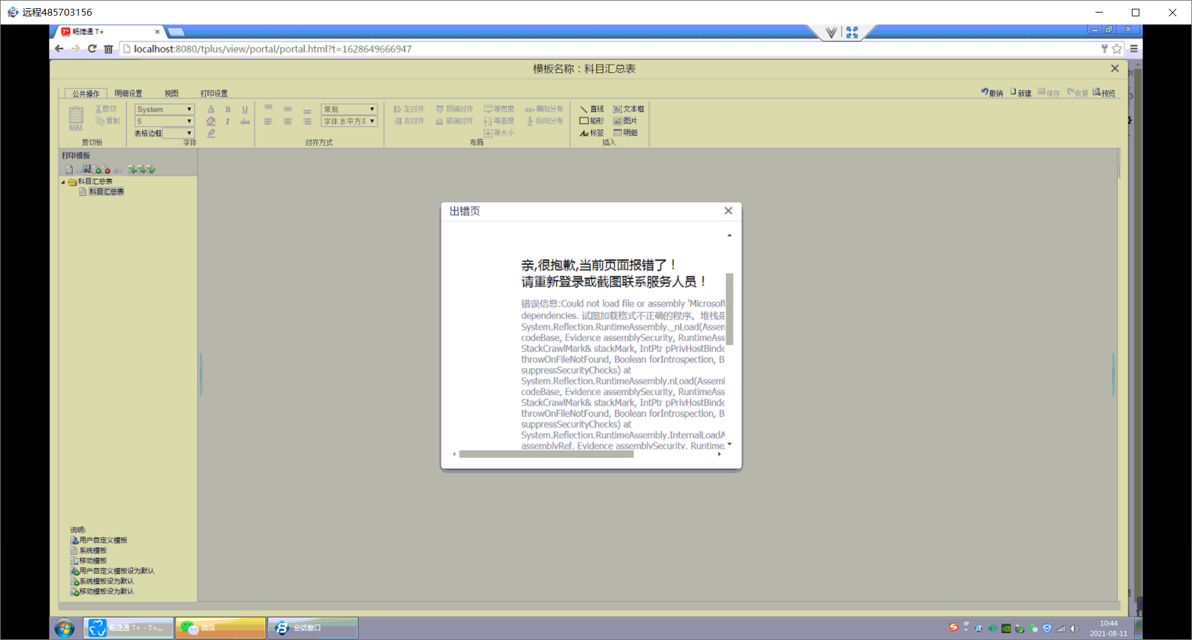Click the 剪切 cut tool
The image size is (1192, 640).
[x=106, y=109]
